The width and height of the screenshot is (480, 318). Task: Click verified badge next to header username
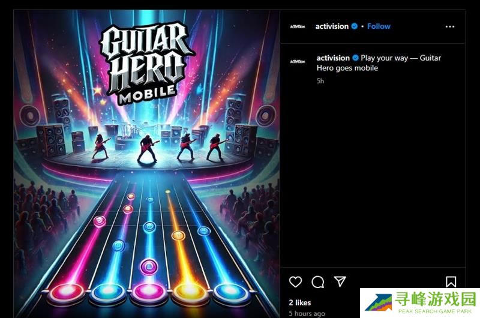coord(355,26)
